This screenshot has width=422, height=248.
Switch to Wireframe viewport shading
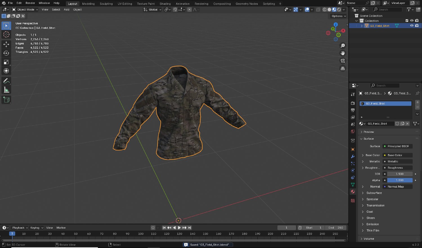pyautogui.click(x=325, y=10)
